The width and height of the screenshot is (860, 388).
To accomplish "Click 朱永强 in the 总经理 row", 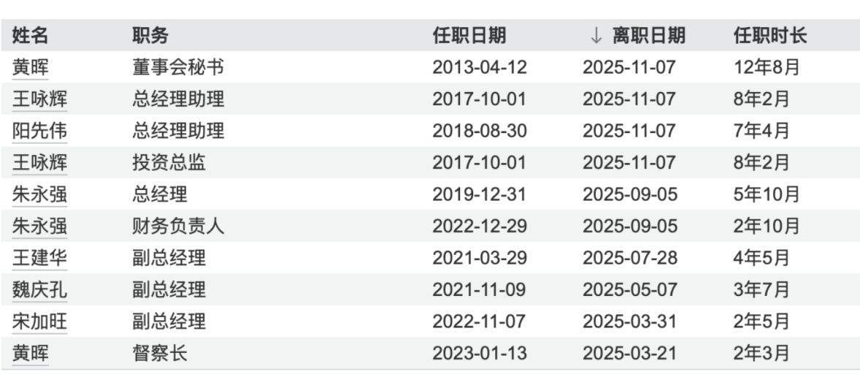I will (39, 195).
